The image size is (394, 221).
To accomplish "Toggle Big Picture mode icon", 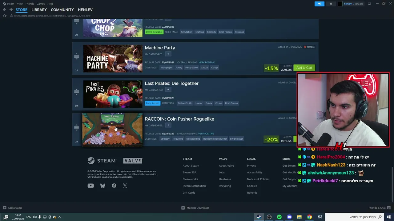I will (x=369, y=4).
